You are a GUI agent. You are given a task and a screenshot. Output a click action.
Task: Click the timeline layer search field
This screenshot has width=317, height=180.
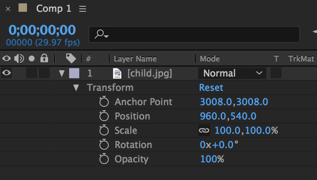(x=198, y=34)
